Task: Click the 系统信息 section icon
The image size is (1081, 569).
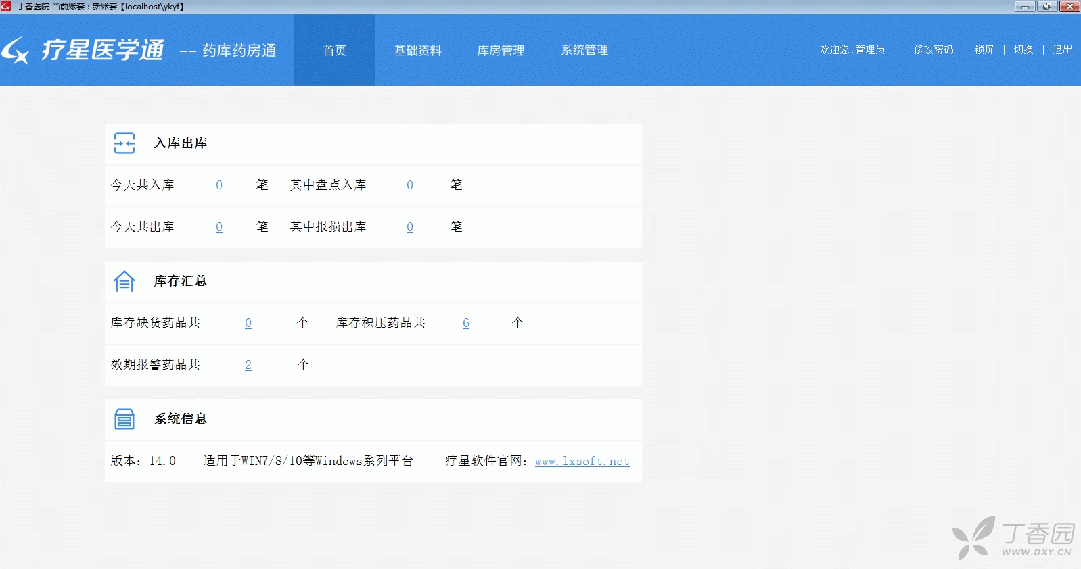Action: (124, 419)
